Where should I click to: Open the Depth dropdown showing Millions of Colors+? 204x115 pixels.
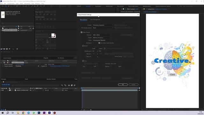coord(102,38)
